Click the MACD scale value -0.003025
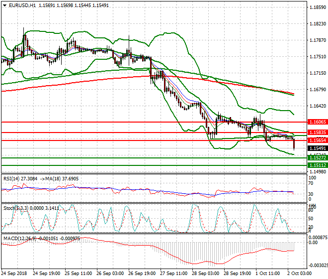328x279 pixels. coord(318,266)
